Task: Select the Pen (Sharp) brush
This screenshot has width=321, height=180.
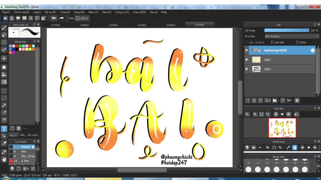Action: pos(22,156)
